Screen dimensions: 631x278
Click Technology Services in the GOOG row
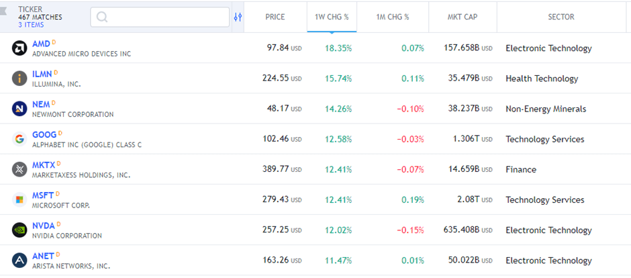[x=545, y=139]
